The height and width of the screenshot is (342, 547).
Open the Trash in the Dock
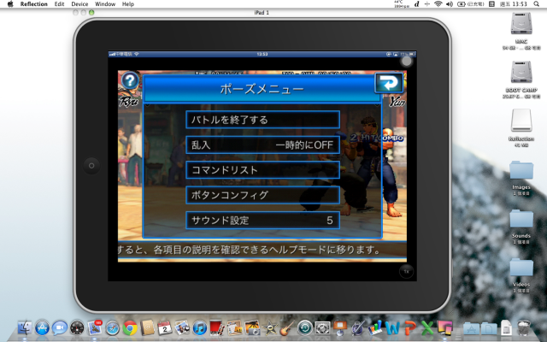click(524, 328)
